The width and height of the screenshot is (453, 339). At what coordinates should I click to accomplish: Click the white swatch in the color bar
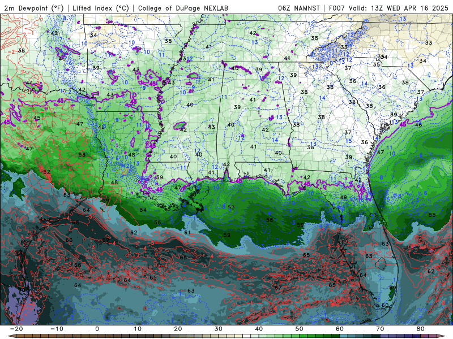[247, 336]
